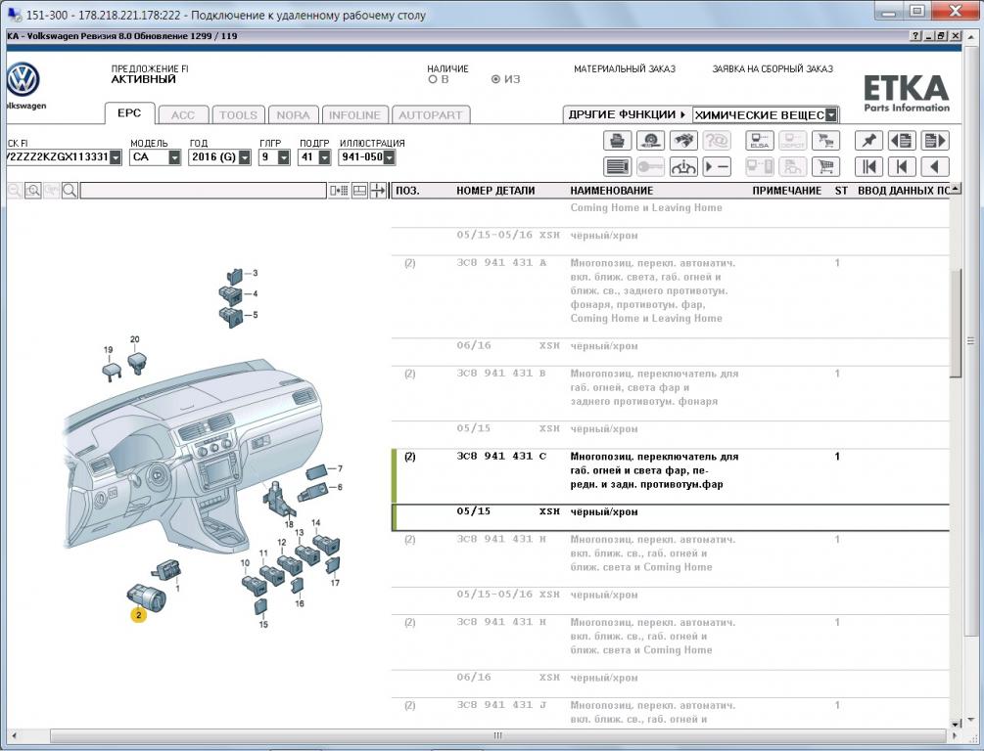Click callout number 20 in the illustration
The height and width of the screenshot is (751, 984).
(135, 339)
